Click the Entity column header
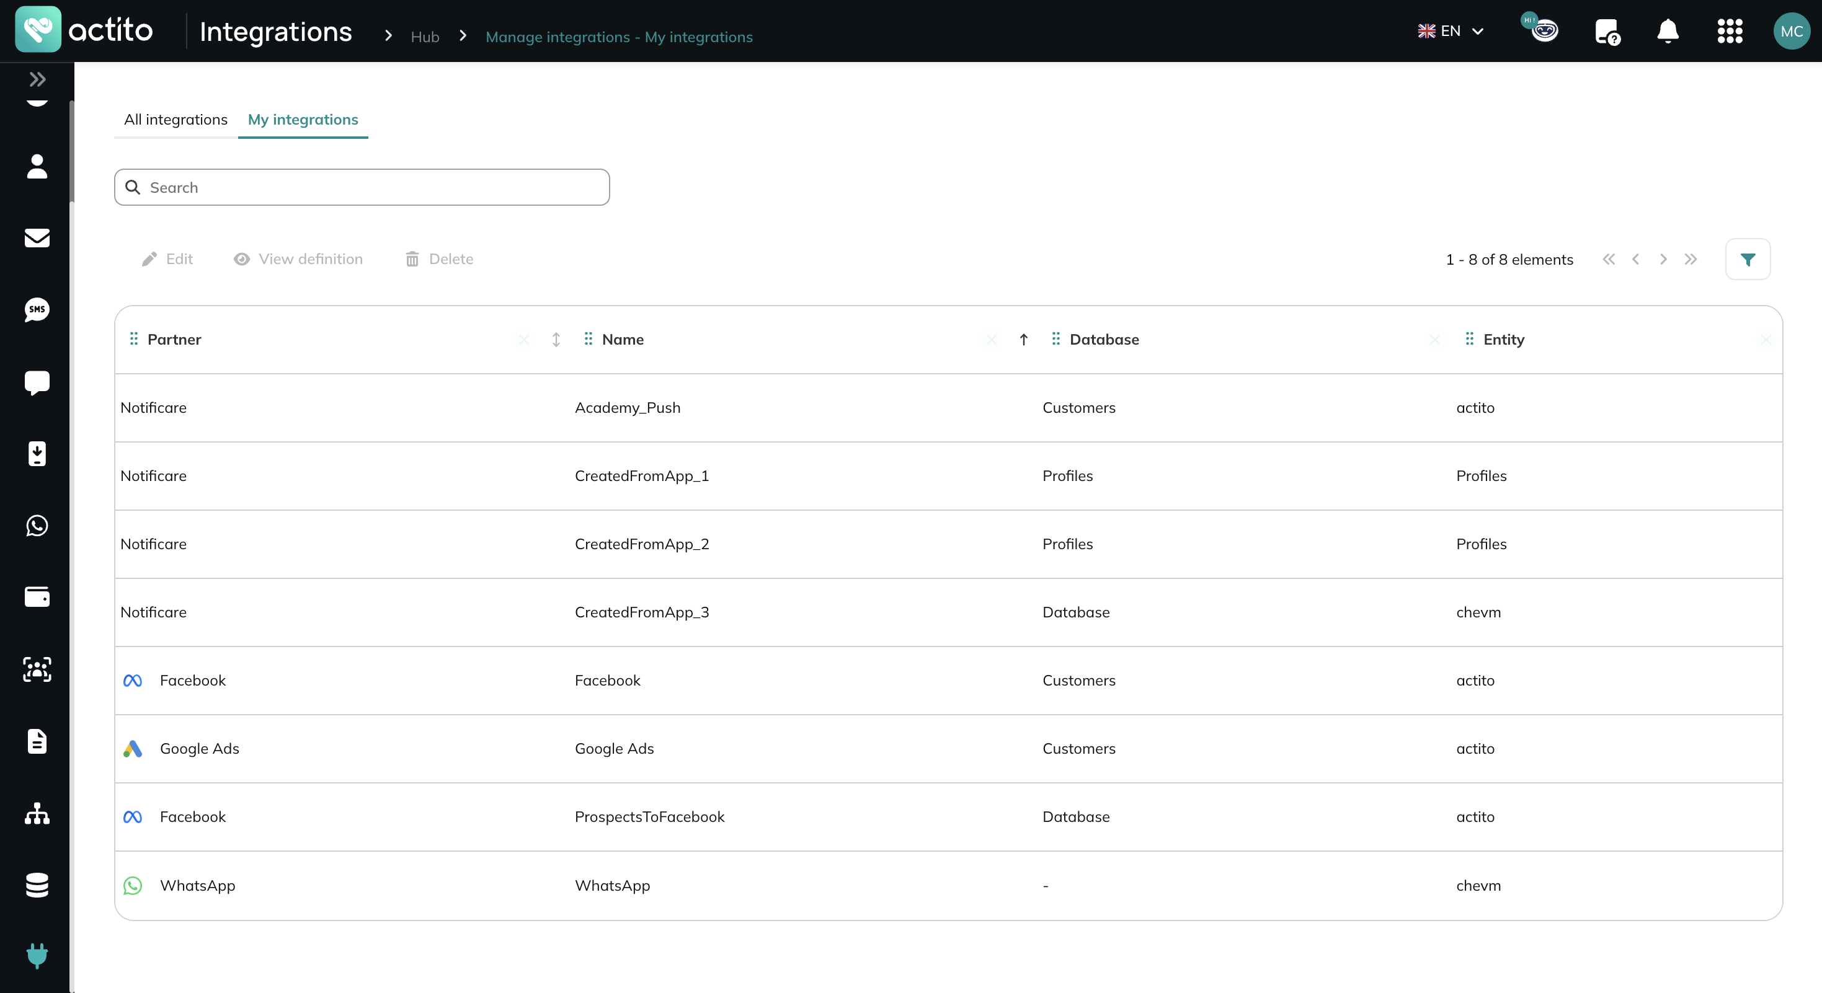 coord(1504,339)
